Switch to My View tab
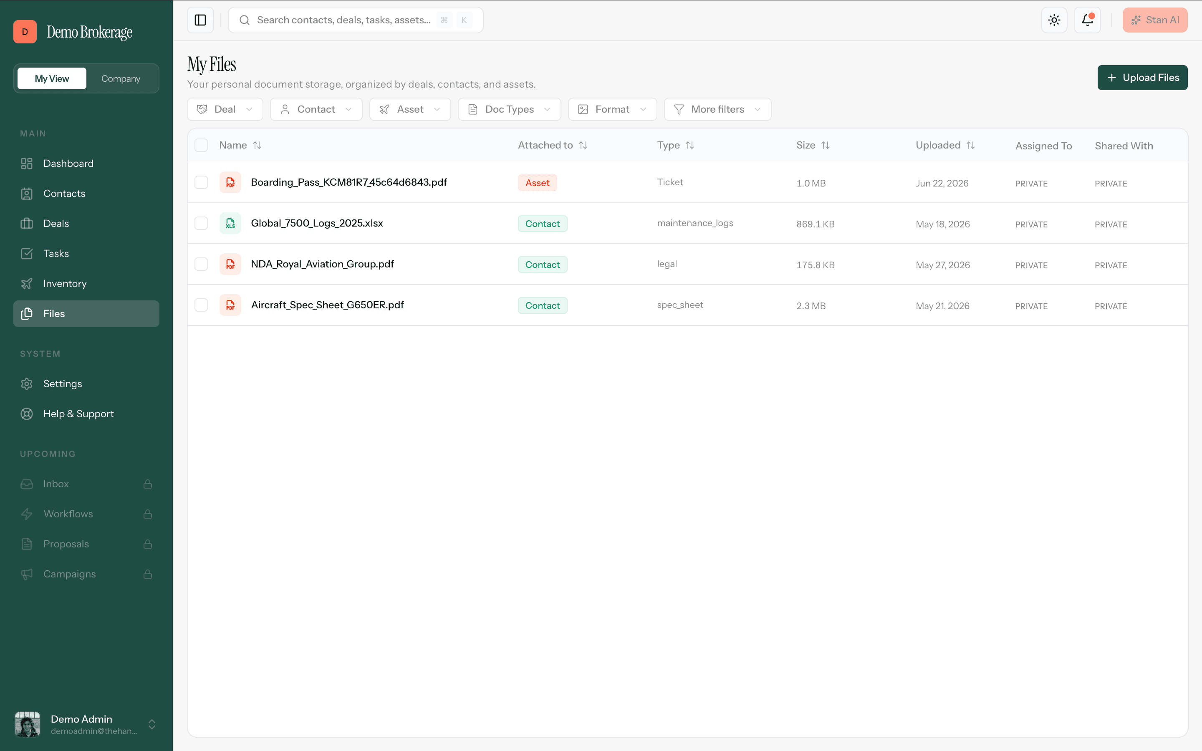Screen dimensions: 1202x751 pyautogui.click(x=52, y=78)
